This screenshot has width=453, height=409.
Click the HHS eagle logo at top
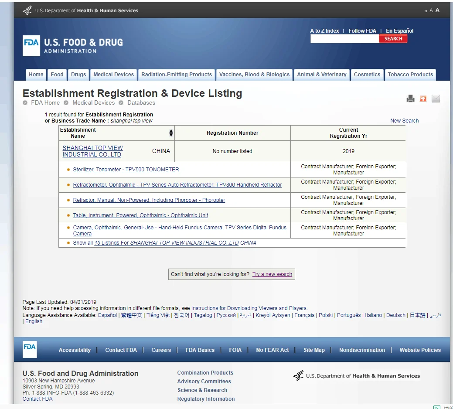27,10
